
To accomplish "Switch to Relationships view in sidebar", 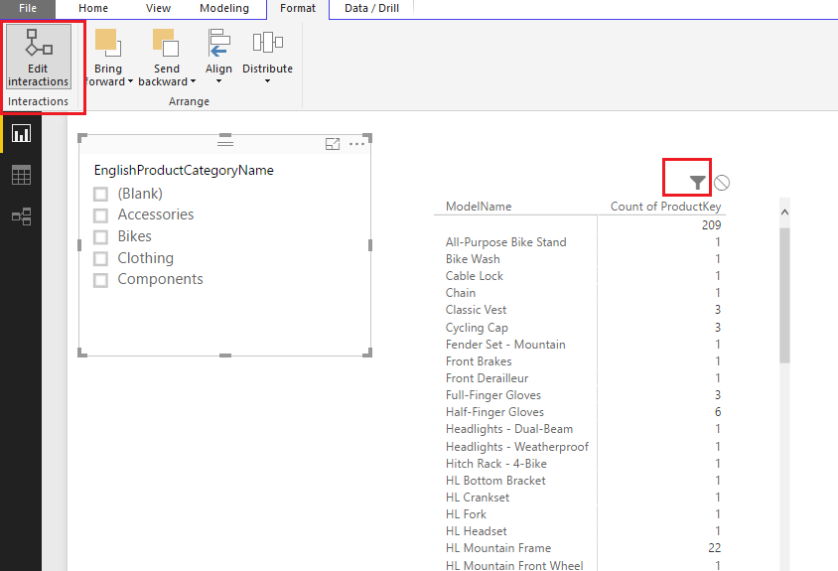I will click(22, 216).
